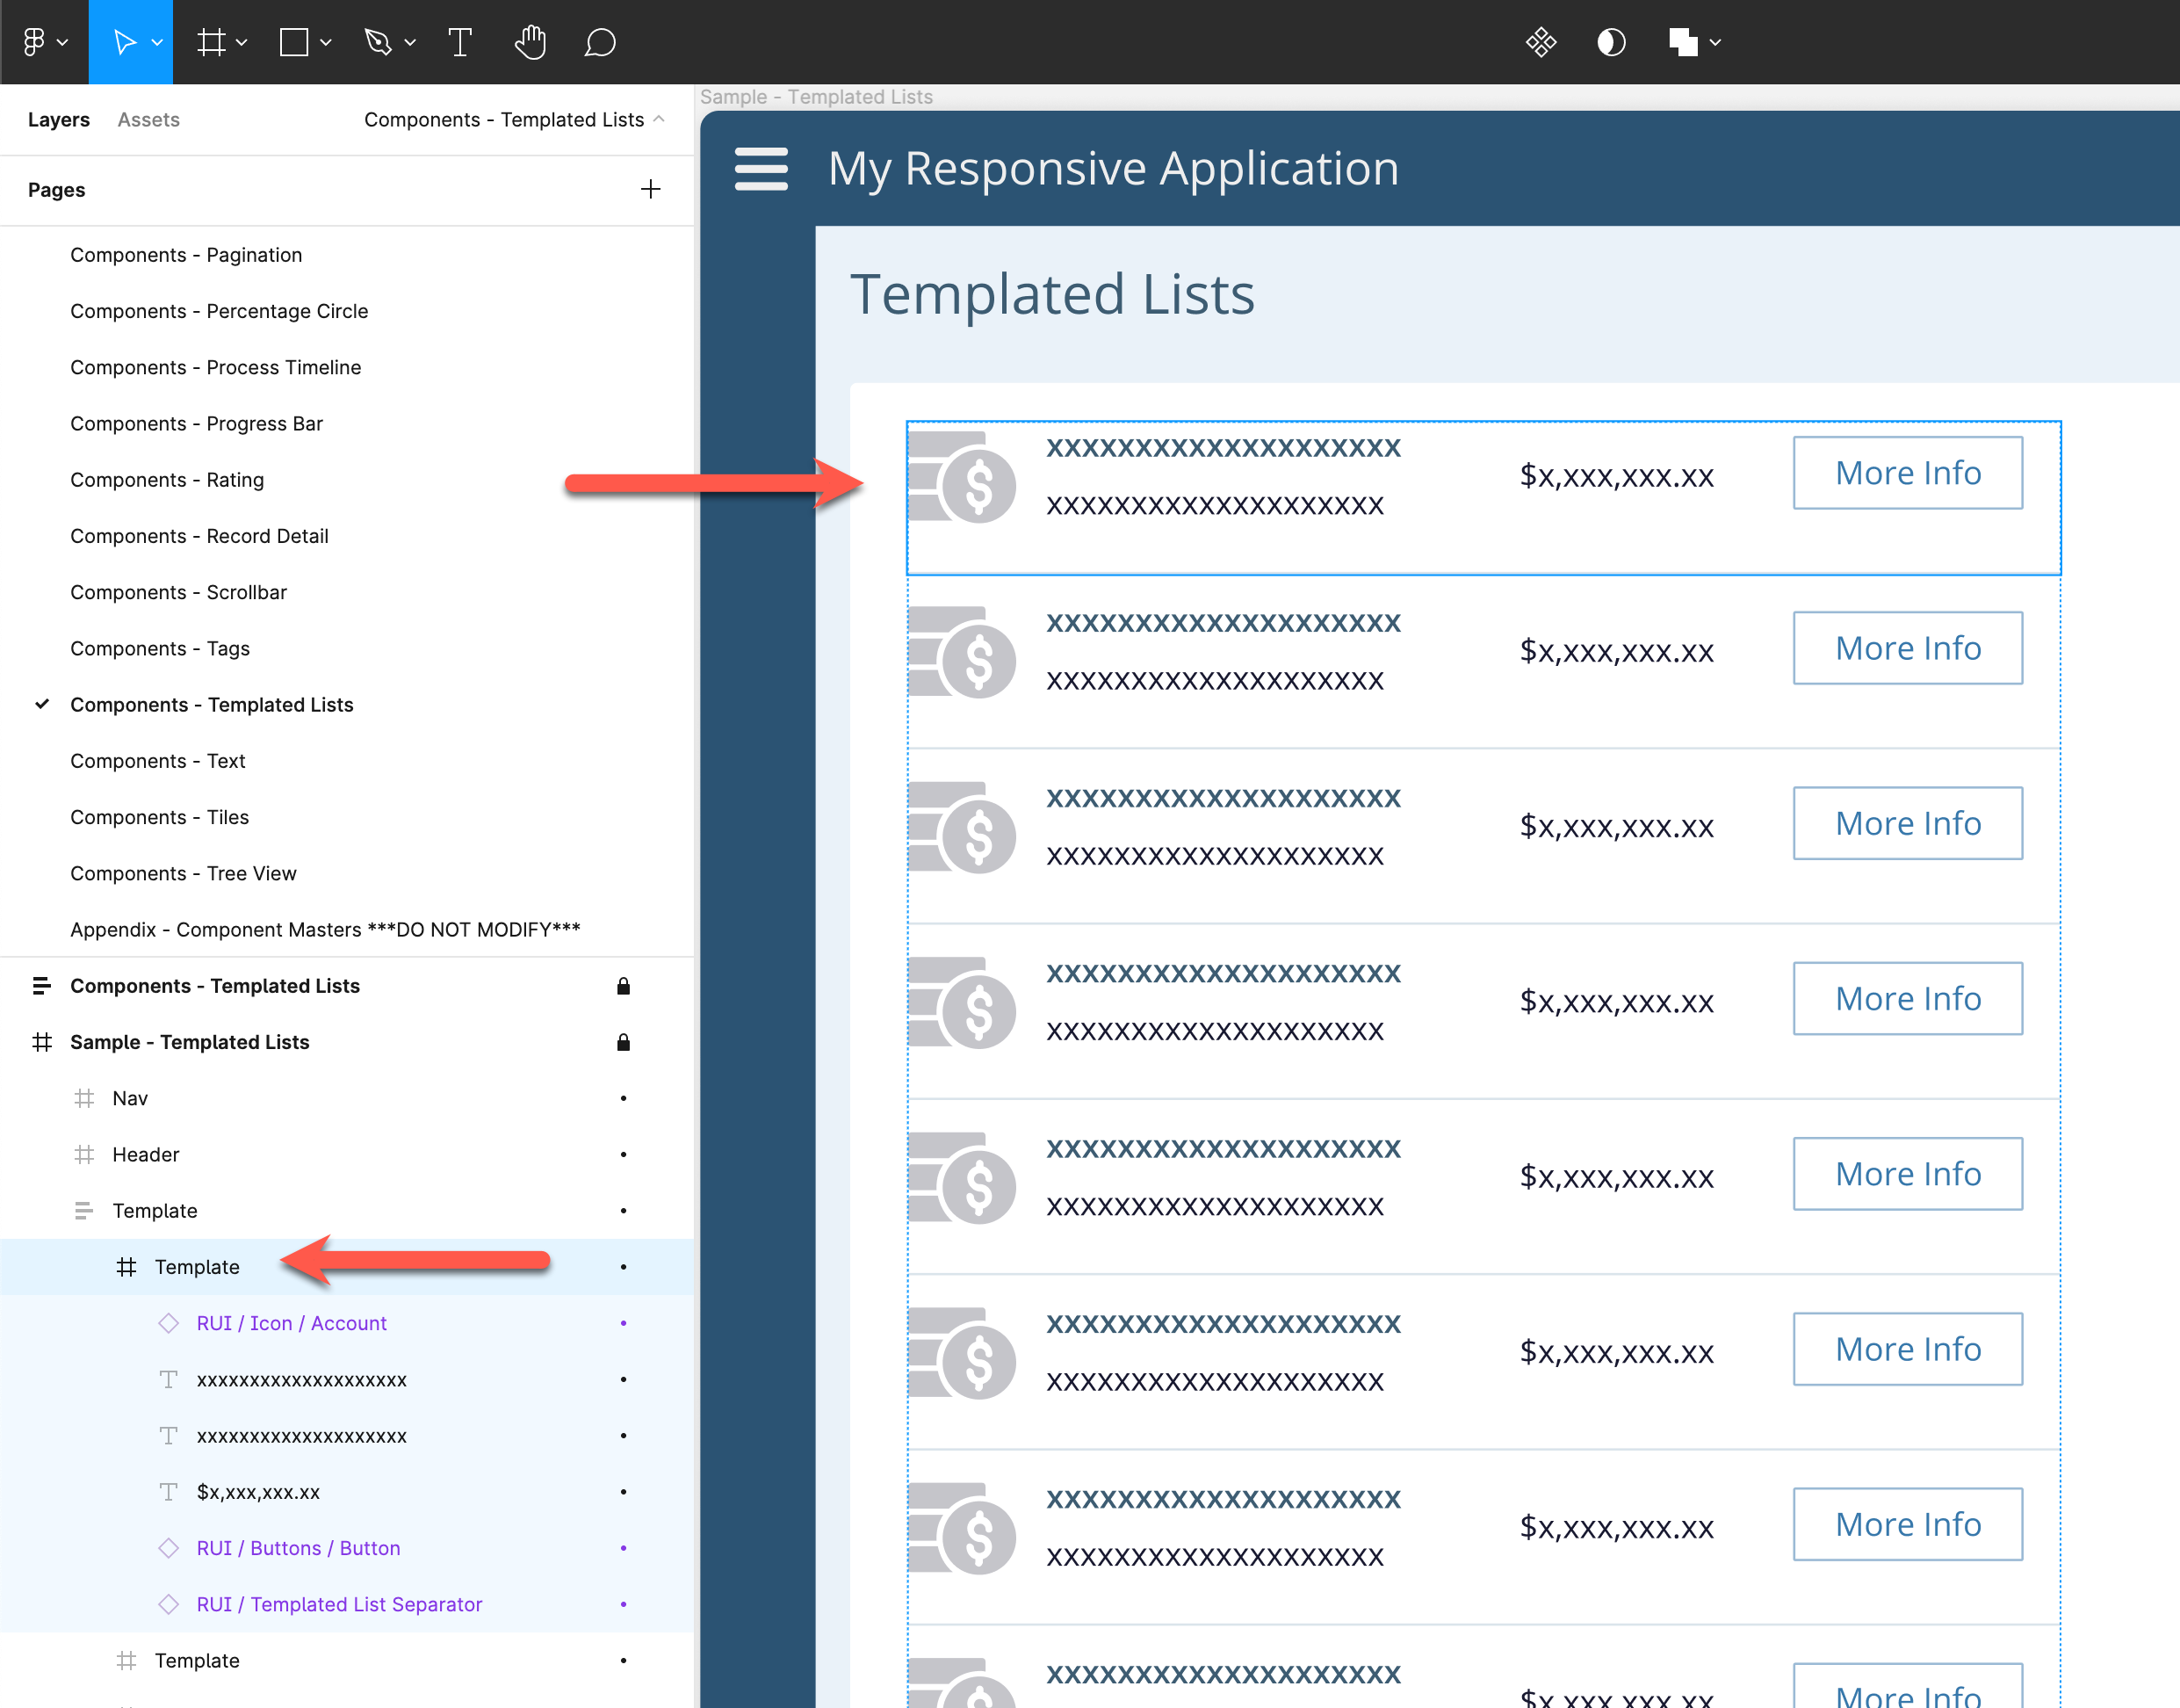2180x1708 pixels.
Task: Select the Text tool
Action: [459, 42]
